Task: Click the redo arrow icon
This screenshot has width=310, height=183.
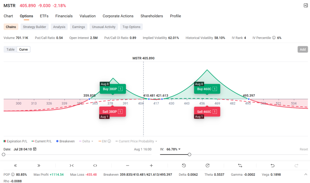Action: pyautogui.click(x=296, y=166)
